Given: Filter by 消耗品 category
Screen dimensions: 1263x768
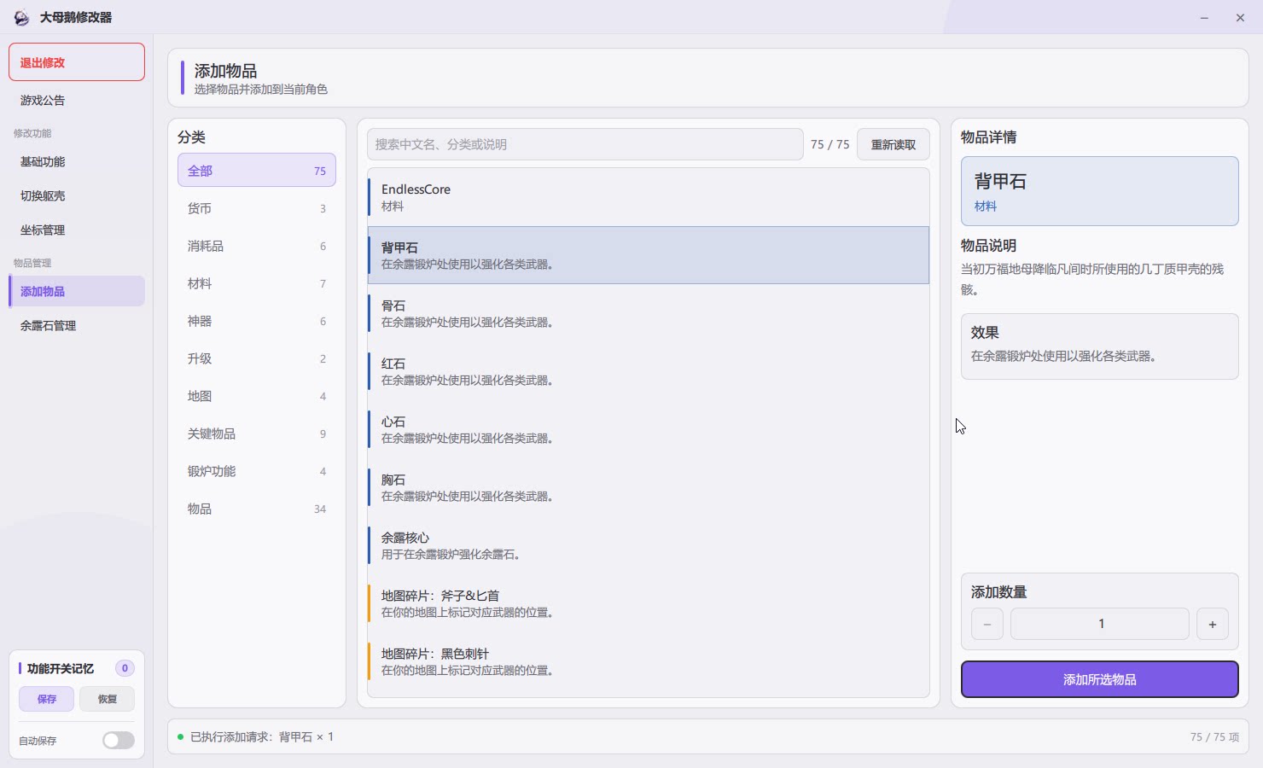Looking at the screenshot, I should 257,246.
